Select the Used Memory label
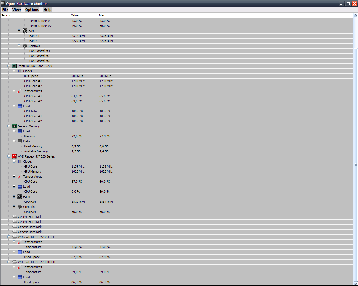The height and width of the screenshot is (286, 358). tap(33, 146)
